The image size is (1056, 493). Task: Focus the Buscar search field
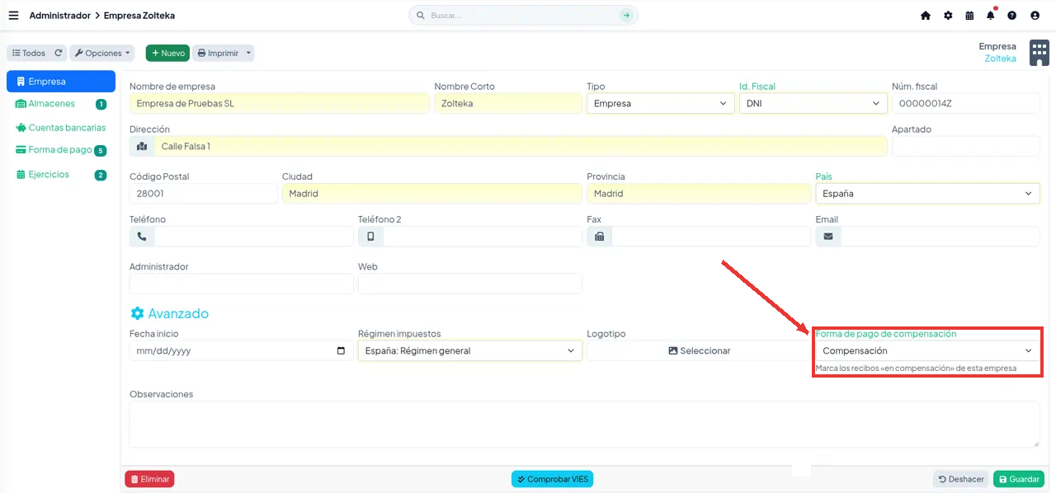tap(522, 15)
